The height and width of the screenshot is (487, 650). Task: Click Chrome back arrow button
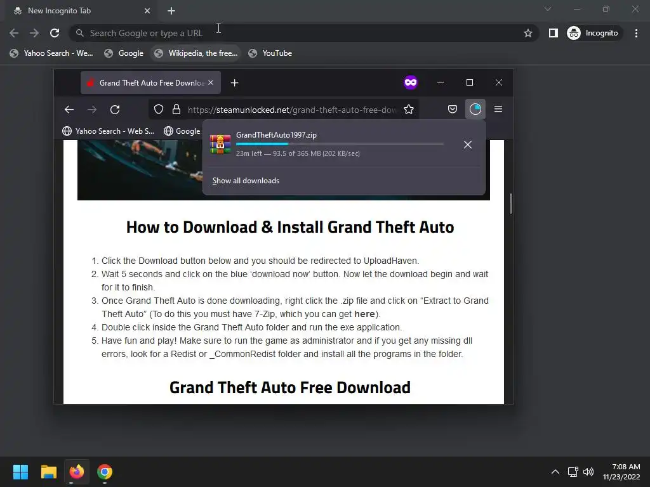[14, 33]
